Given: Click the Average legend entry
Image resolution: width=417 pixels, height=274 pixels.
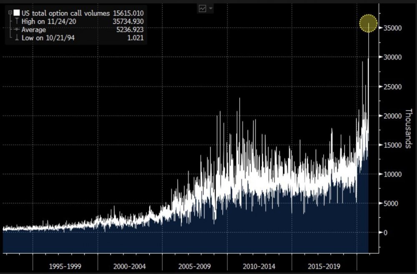Looking at the screenshot, I should click(33, 30).
